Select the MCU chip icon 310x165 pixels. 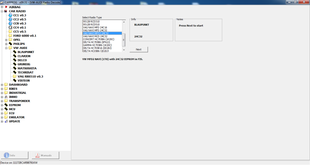coord(6,109)
